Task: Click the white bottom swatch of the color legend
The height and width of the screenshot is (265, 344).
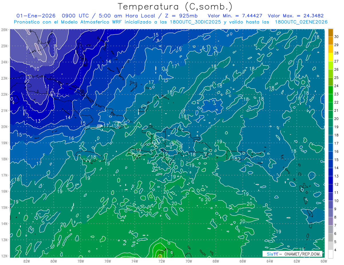Action: (331, 254)
